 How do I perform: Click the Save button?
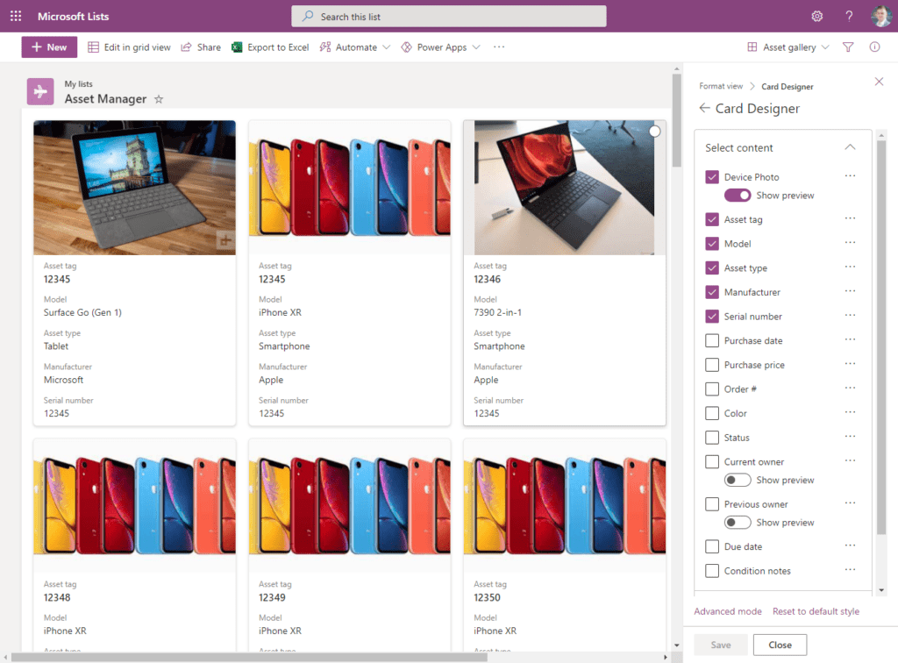point(721,645)
